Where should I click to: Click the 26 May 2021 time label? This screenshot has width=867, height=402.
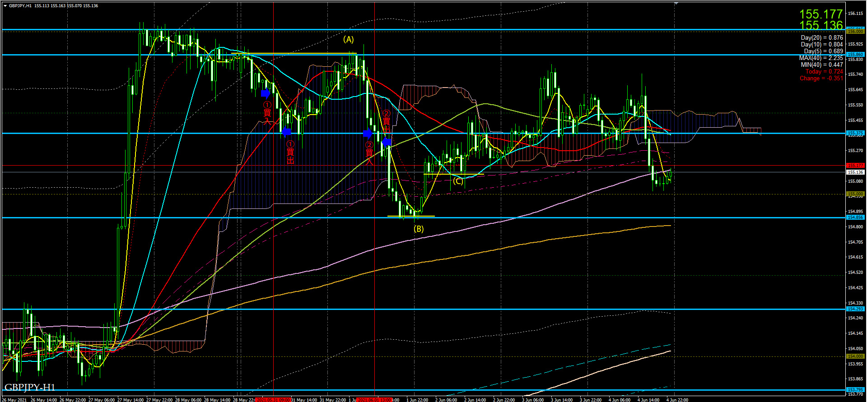(x=14, y=400)
